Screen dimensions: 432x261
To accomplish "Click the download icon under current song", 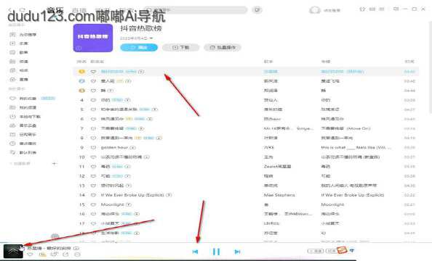I will [43, 254].
